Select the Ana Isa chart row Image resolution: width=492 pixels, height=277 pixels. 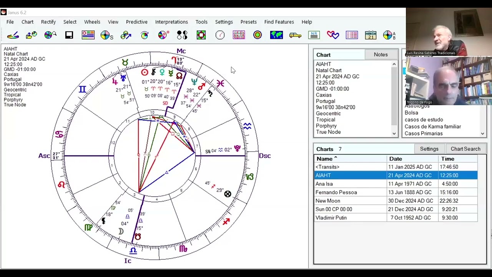pyautogui.click(x=396, y=184)
